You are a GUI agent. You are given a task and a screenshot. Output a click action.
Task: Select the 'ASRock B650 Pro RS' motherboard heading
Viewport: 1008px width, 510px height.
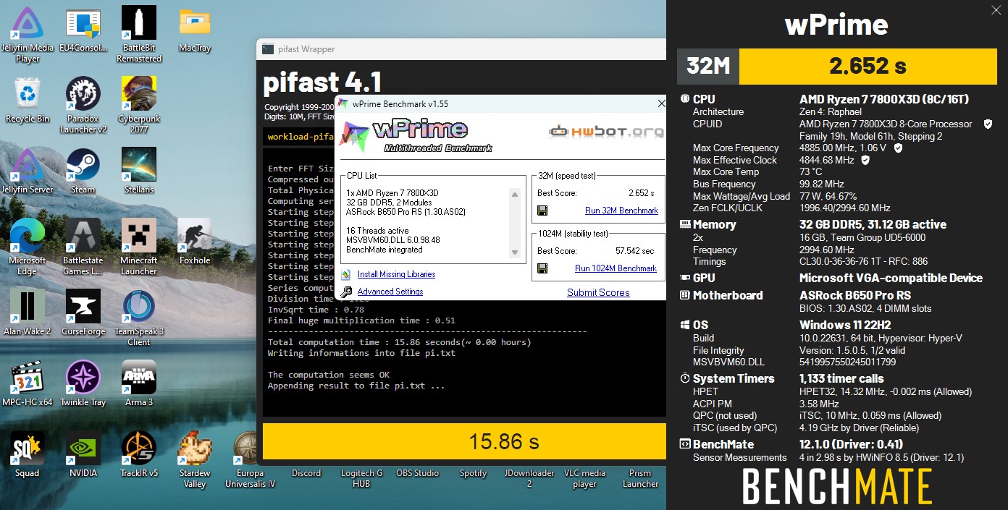pos(855,295)
